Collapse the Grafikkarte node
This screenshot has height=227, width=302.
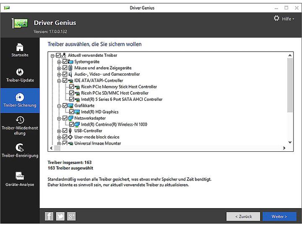point(59,106)
